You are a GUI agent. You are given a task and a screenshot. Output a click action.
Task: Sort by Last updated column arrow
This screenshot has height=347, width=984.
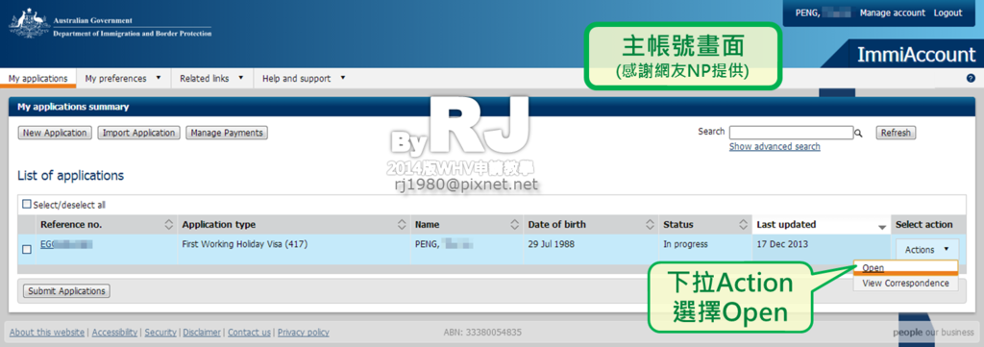882,227
